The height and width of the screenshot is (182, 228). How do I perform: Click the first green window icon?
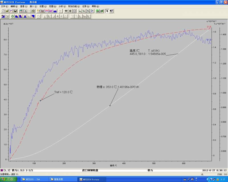(x=98, y=11)
